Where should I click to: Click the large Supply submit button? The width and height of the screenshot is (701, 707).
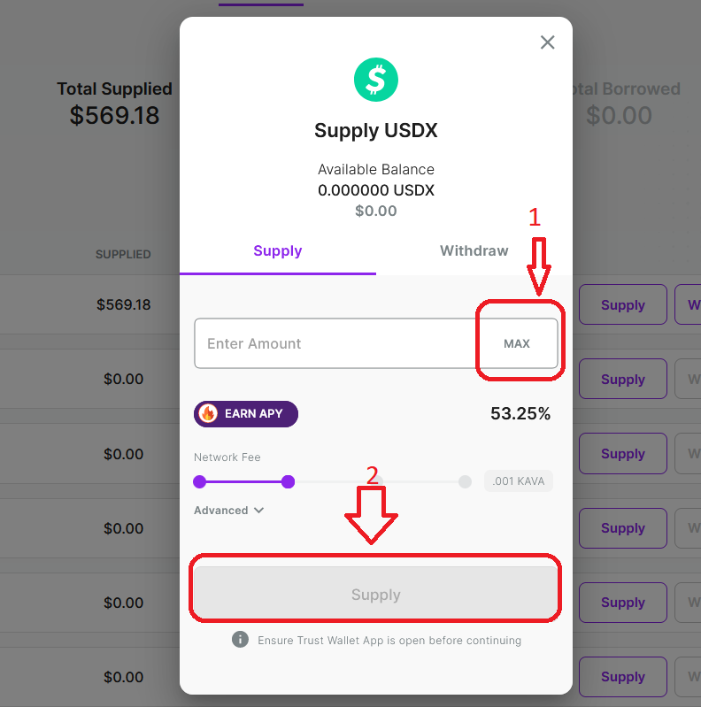tap(376, 595)
